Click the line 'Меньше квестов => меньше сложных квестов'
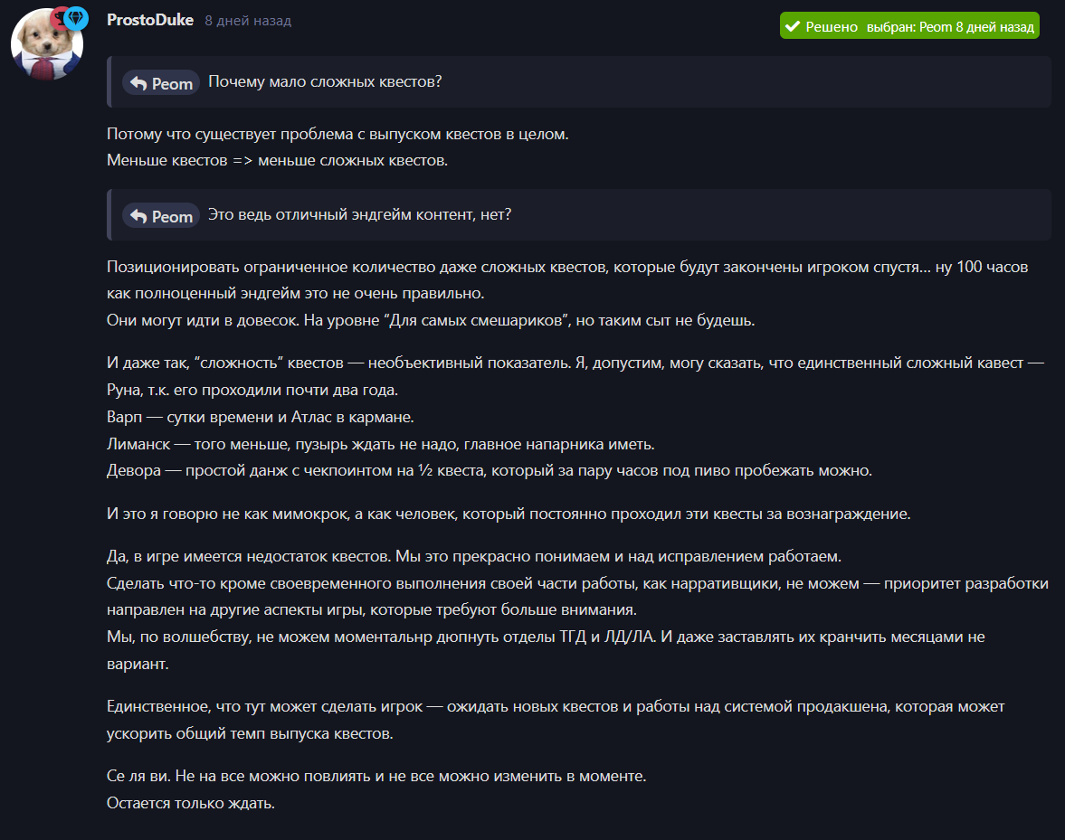Viewport: 1065px width, 840px height. point(277,161)
